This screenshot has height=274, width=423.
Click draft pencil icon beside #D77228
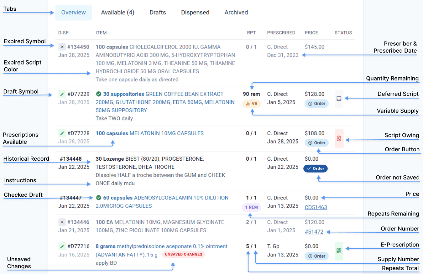pyautogui.click(x=62, y=133)
